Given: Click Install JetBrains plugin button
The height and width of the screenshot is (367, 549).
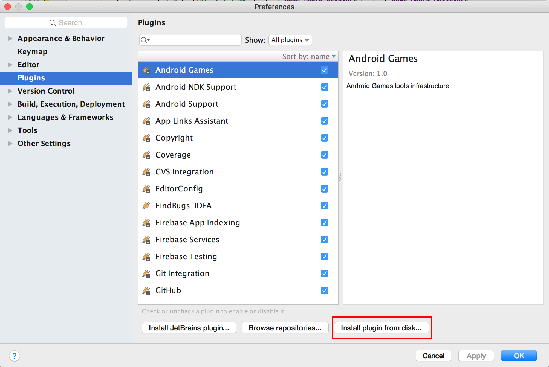Looking at the screenshot, I should pyautogui.click(x=189, y=328).
